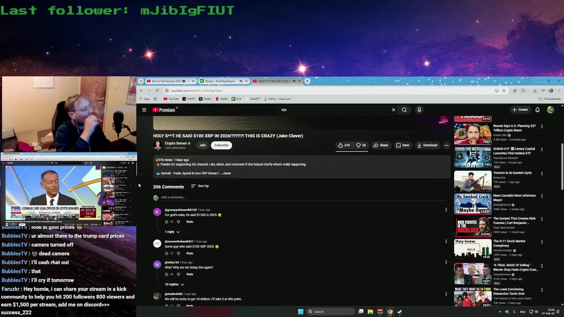This screenshot has width=564, height=317.
Task: Dislike grumpyoldmandk8120's comment
Action: tap(178, 221)
